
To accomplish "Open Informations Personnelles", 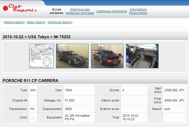I will (138, 11).
